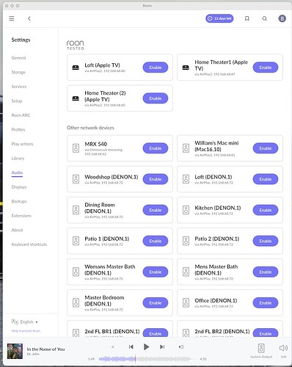Enable Woodshop (DENON,1)
The image size is (292, 367).
coord(156,179)
